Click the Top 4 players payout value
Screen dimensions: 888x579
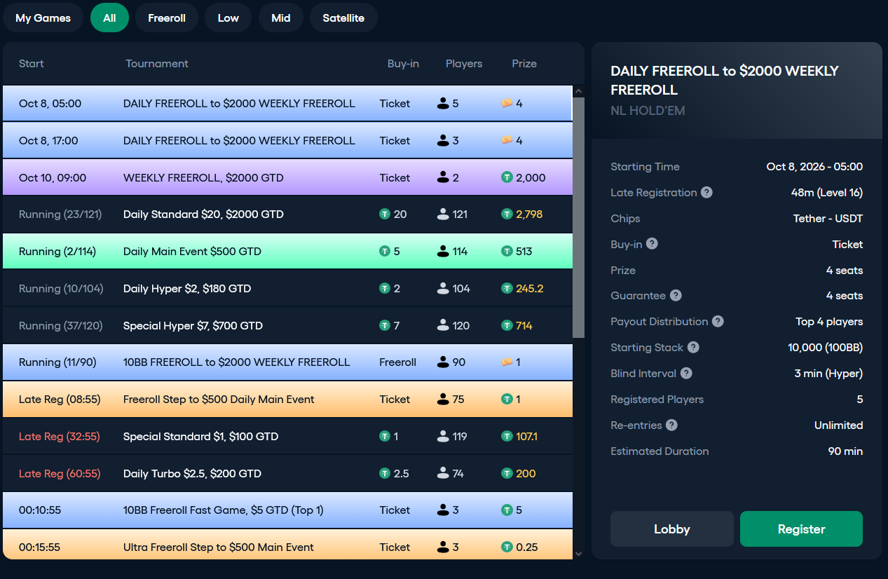click(x=829, y=322)
